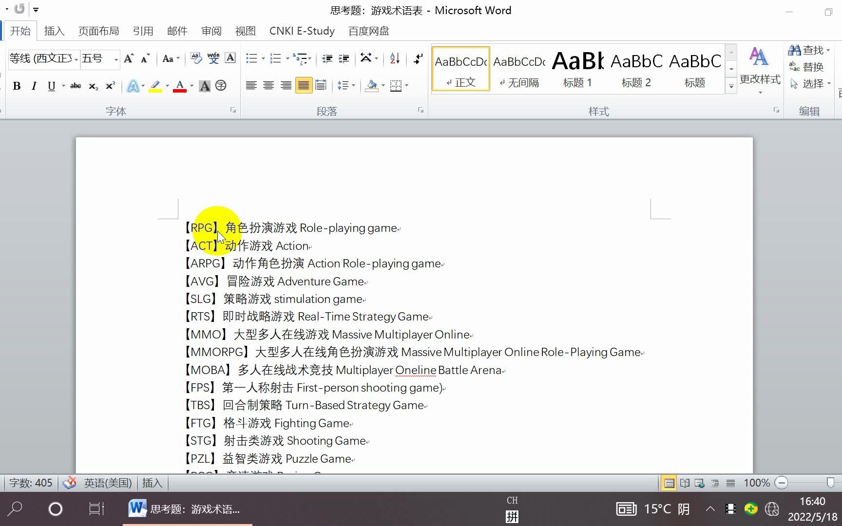This screenshot has width=842, height=526.
Task: Toggle Superscript formatting
Action: [111, 86]
